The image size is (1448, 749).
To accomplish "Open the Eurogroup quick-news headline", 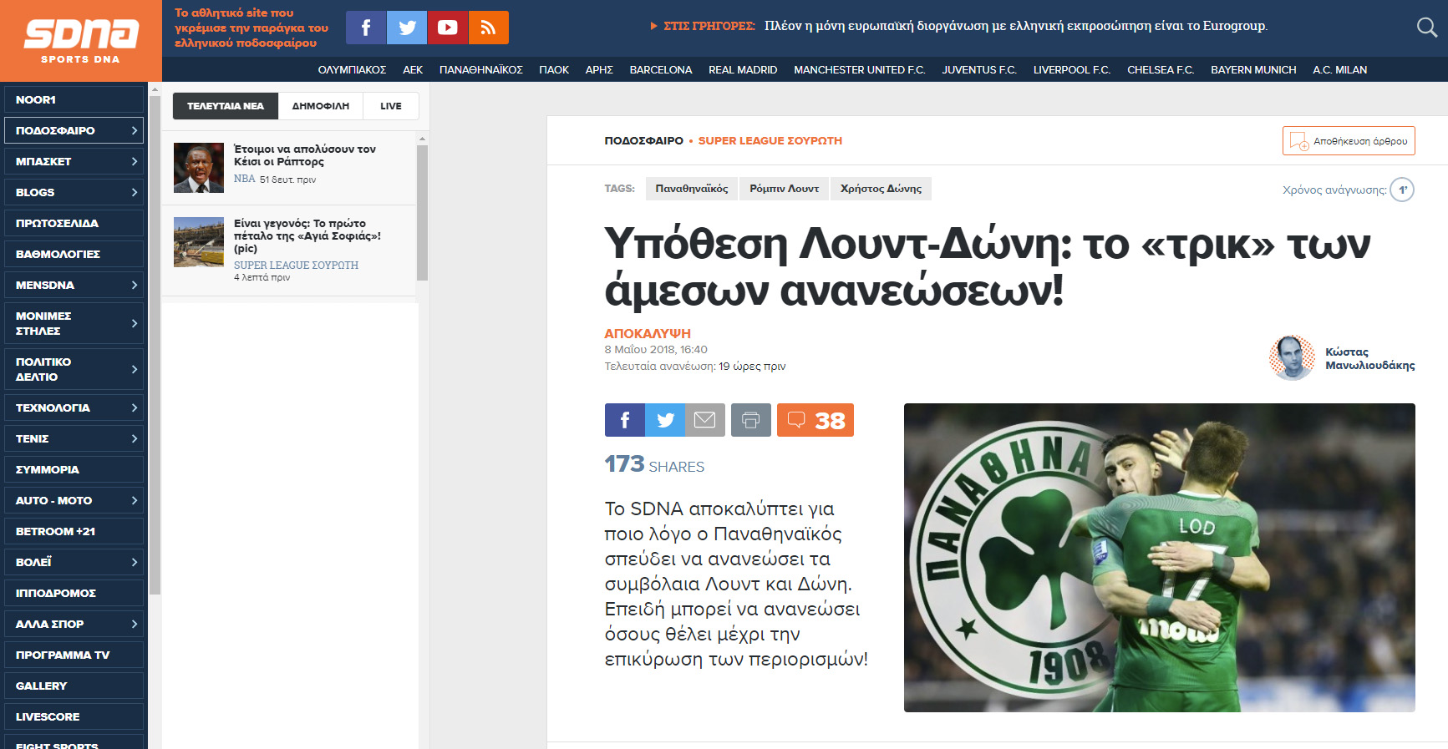I will [x=1016, y=26].
